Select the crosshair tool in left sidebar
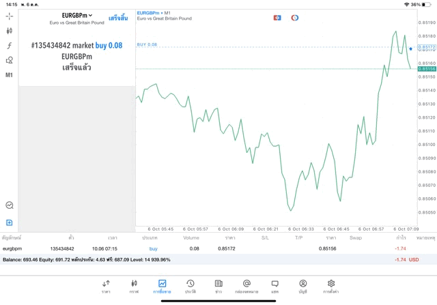The height and width of the screenshot is (305, 437). point(10,16)
